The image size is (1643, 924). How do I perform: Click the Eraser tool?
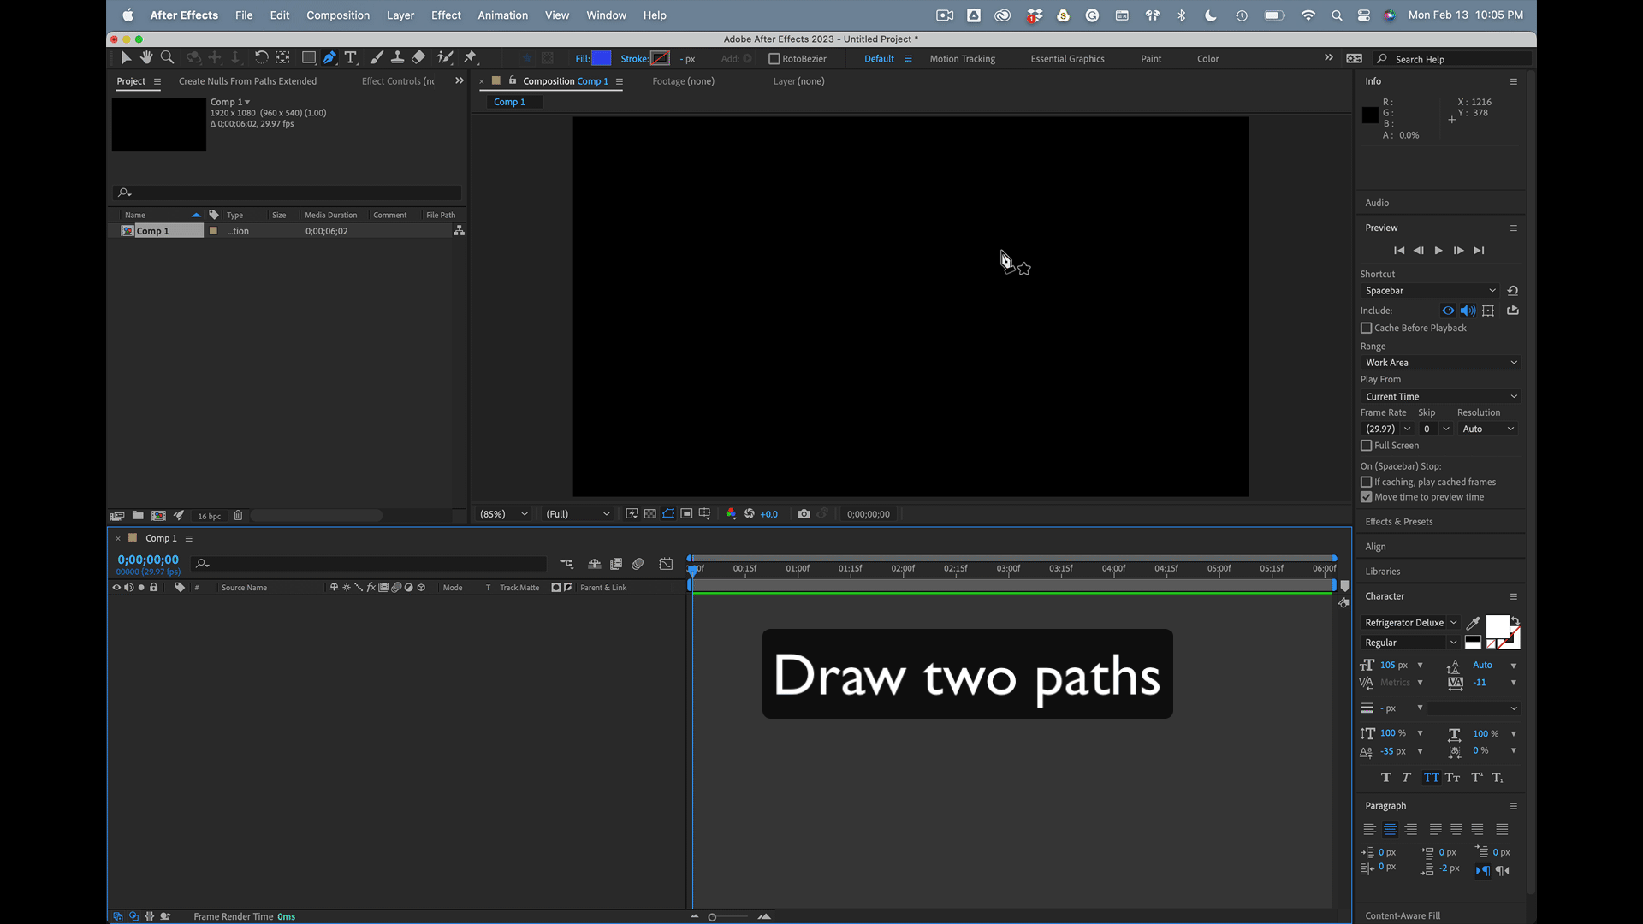click(x=418, y=57)
